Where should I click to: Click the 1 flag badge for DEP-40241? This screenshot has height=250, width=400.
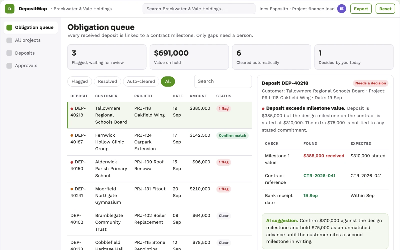pyautogui.click(x=223, y=189)
